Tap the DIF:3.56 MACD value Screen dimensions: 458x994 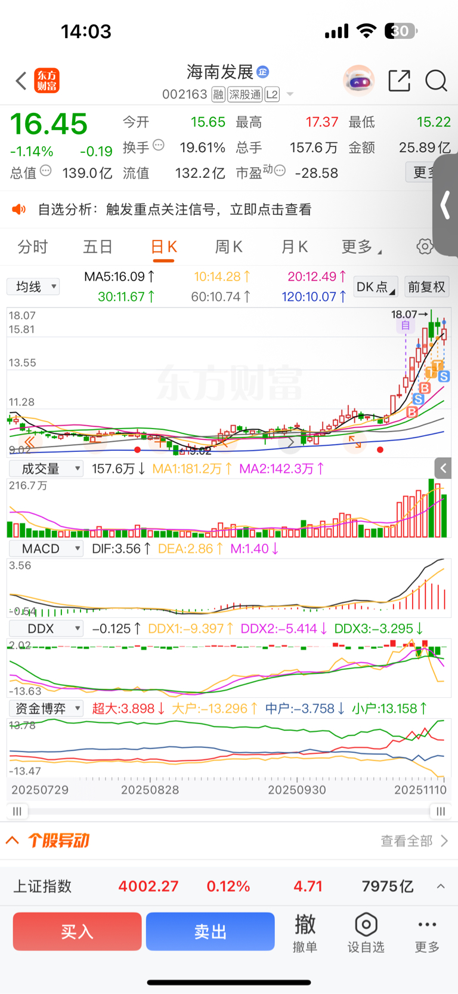(x=121, y=549)
